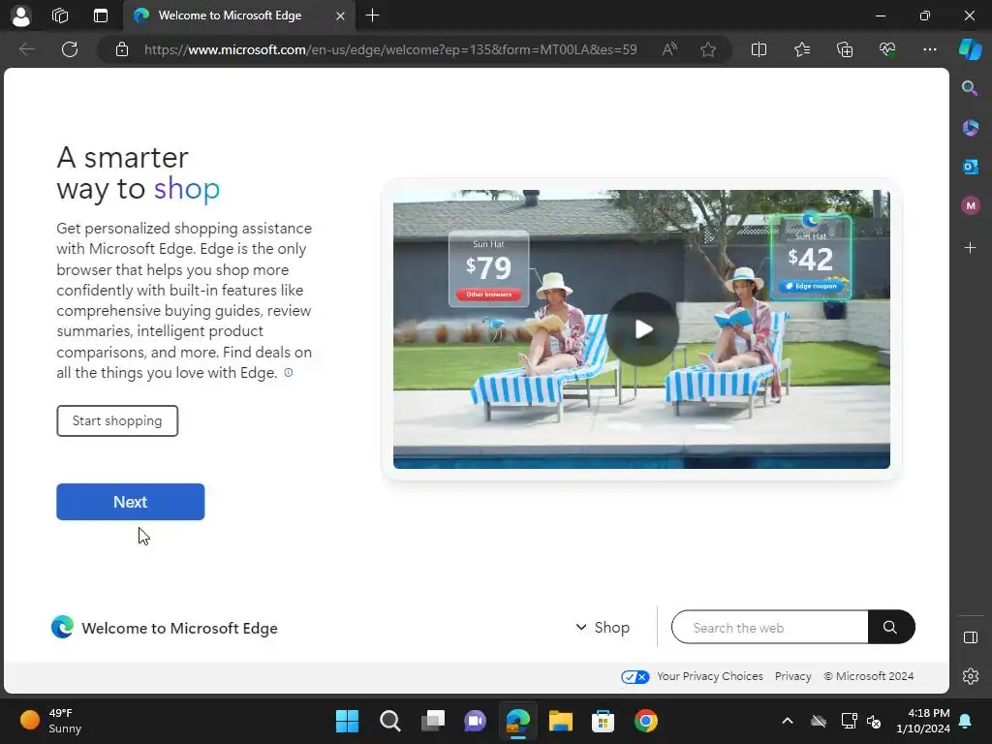992x744 pixels.
Task: Expand the Shop dropdown
Action: click(603, 628)
